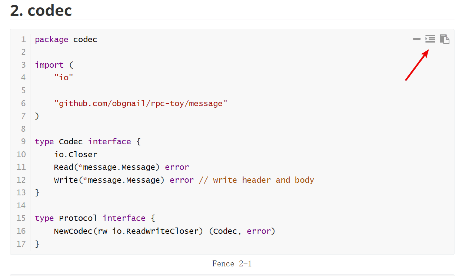The image size is (466, 276).
Task: Click the 'Read' method name
Action: point(64,167)
